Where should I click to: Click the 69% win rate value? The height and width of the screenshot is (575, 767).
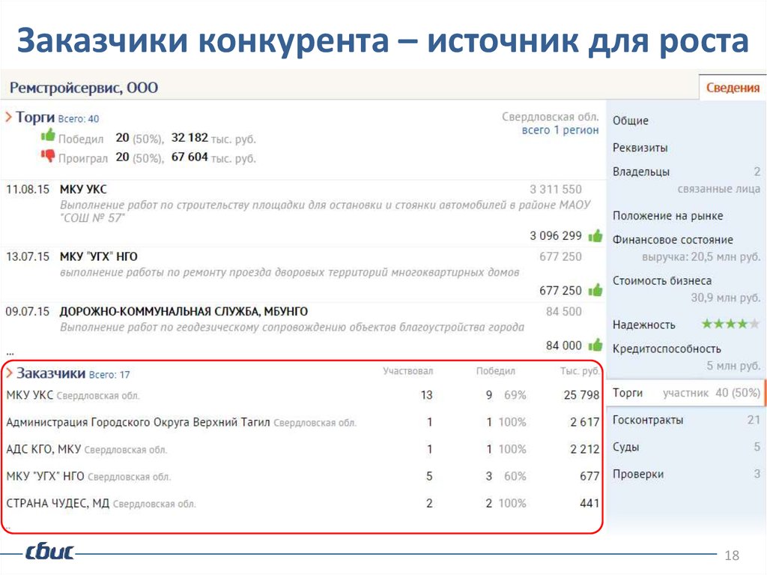click(515, 395)
